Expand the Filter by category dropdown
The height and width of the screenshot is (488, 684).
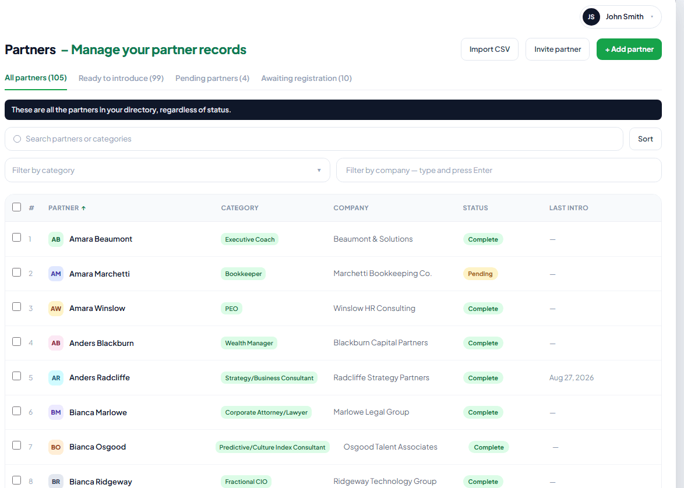click(x=167, y=170)
